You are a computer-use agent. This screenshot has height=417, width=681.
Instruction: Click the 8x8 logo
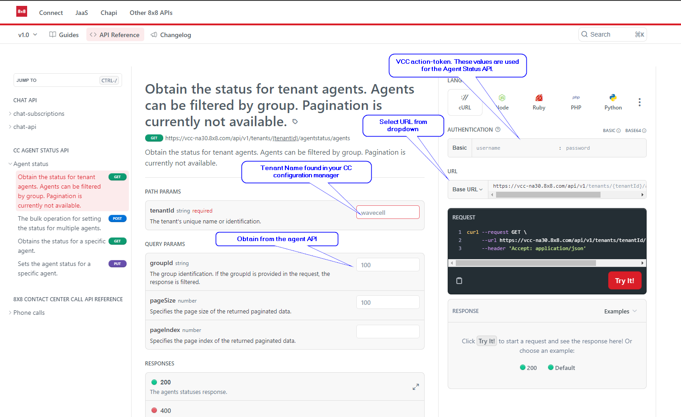coord(22,11)
